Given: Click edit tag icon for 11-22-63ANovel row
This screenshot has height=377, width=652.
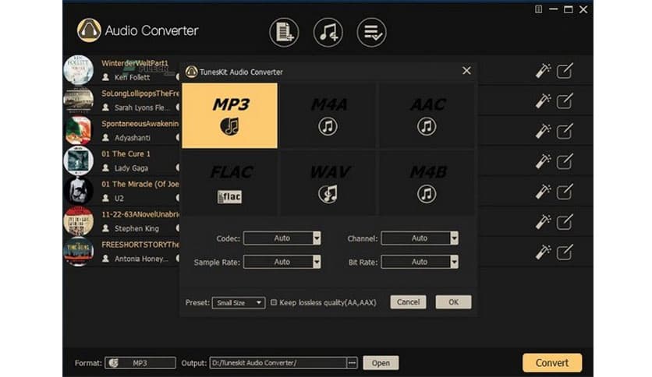Looking at the screenshot, I should [x=565, y=222].
